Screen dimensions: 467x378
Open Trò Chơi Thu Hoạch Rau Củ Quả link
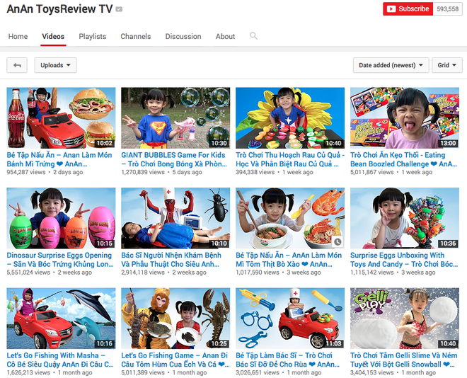(290, 159)
